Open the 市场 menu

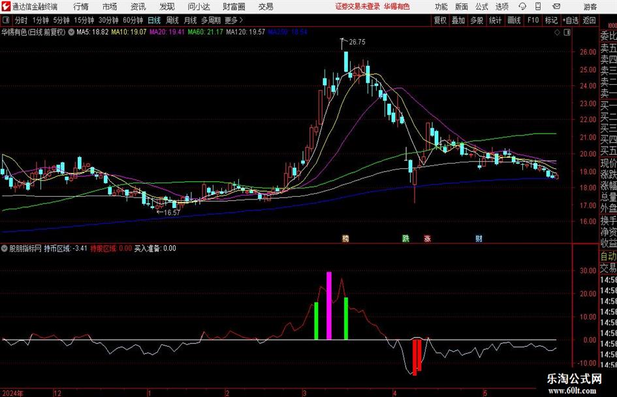click(x=110, y=7)
